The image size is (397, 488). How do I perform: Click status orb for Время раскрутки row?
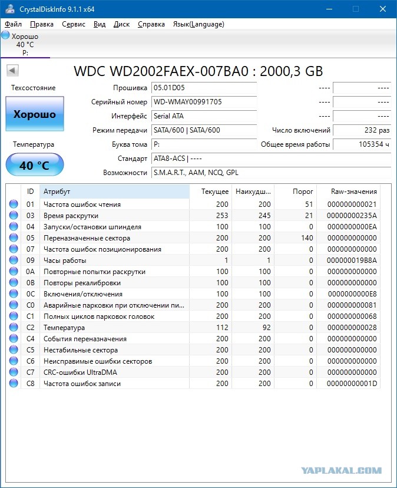point(14,215)
